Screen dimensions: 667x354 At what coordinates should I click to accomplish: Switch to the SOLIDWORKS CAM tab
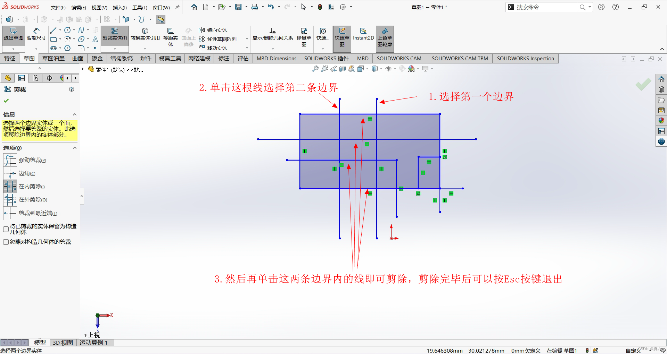coord(399,59)
